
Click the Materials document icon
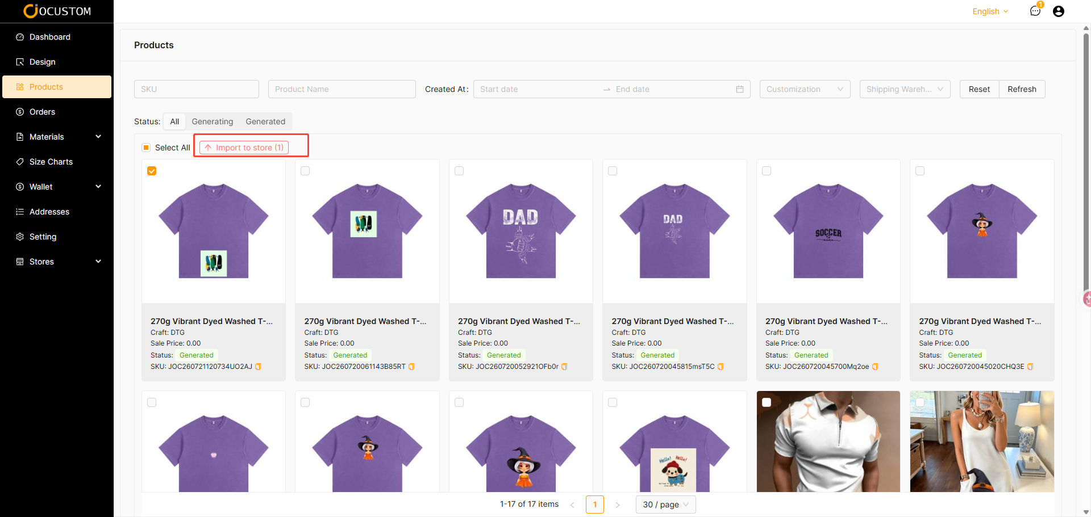(x=20, y=137)
